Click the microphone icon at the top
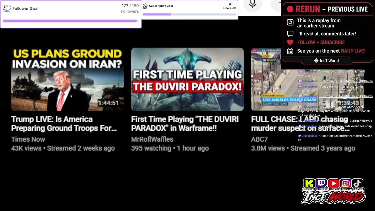The image size is (375, 211). 253,4
